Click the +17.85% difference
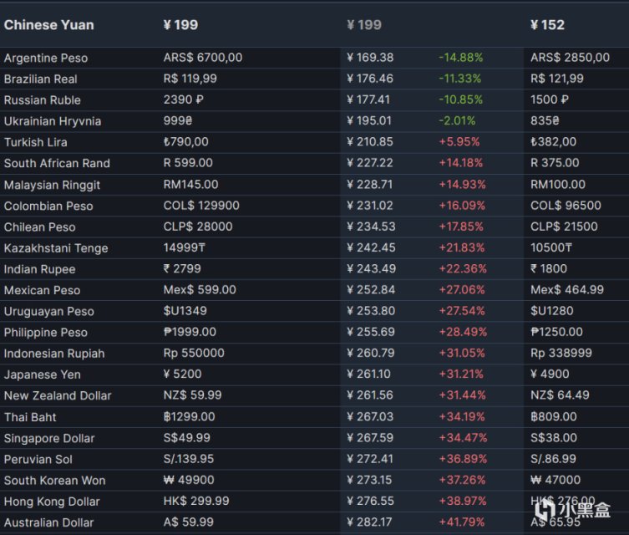The width and height of the screenshot is (629, 535). [461, 227]
